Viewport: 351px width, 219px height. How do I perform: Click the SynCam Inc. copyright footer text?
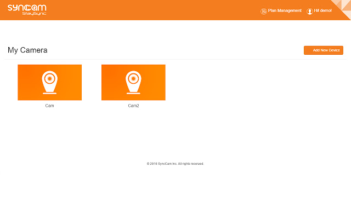coord(175,164)
